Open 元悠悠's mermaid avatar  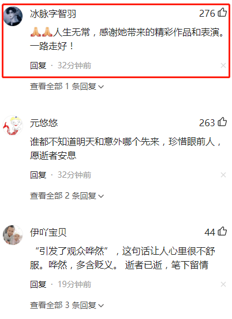click(x=13, y=126)
